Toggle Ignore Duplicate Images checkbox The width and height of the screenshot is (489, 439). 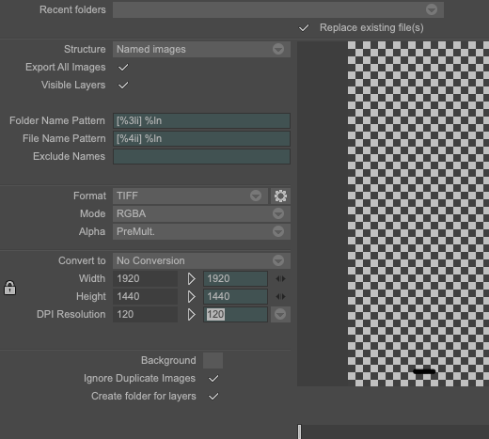(213, 379)
